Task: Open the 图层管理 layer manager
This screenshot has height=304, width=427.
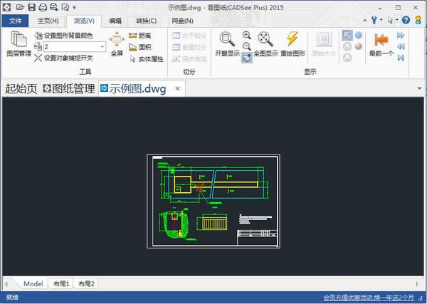Action: (x=19, y=43)
